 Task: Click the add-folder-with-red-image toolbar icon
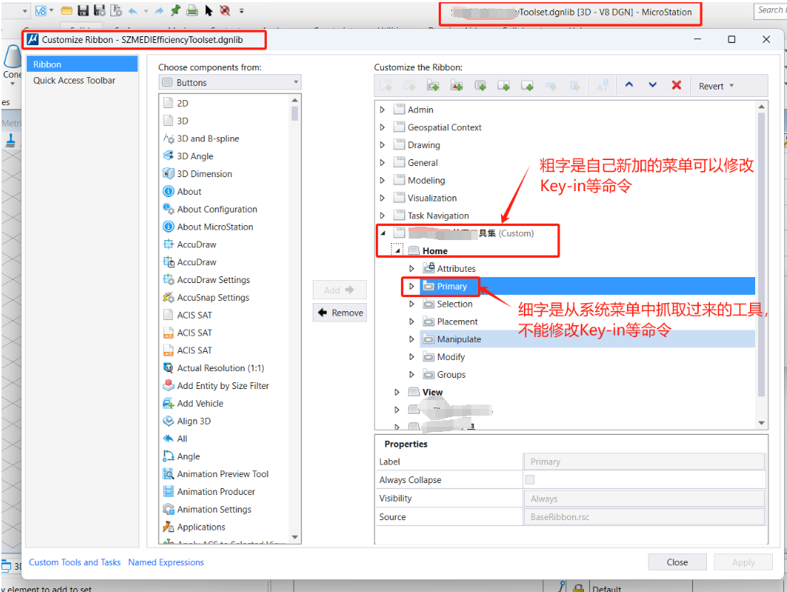pyautogui.click(x=456, y=86)
